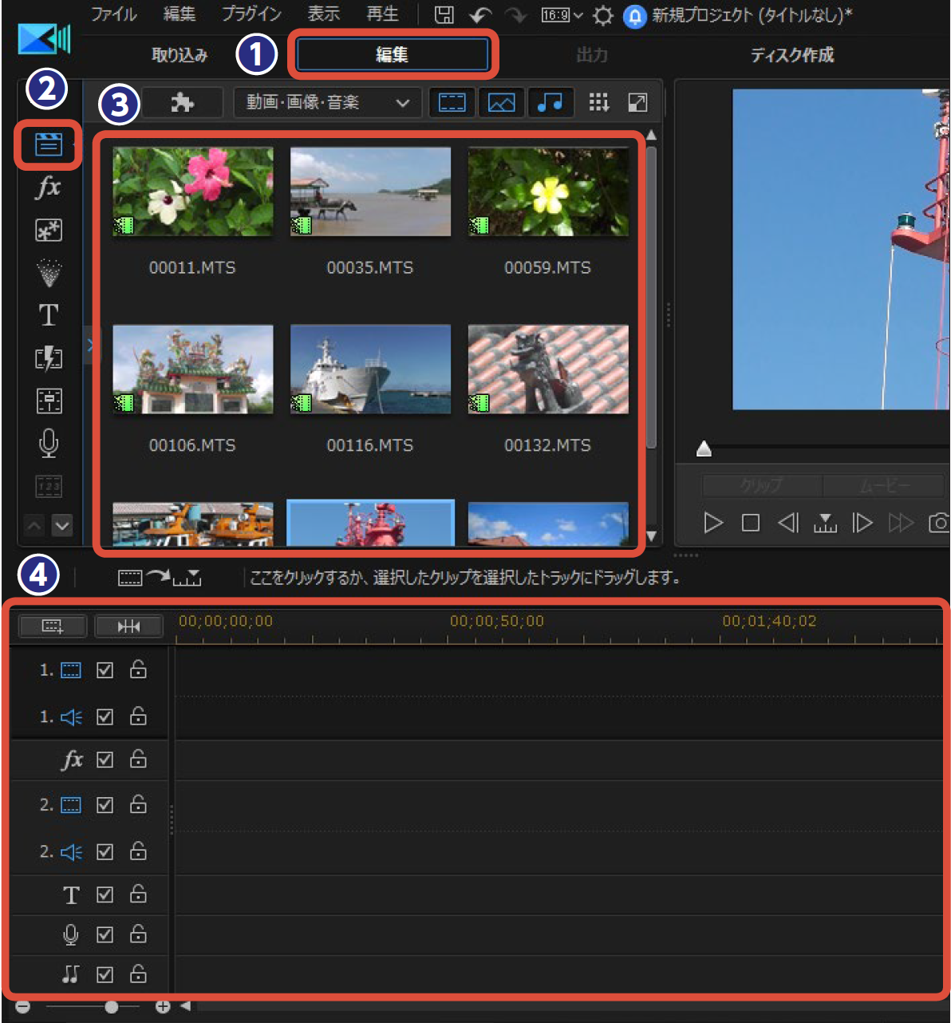Screen dimensions: 951x1023
Task: Toggle the audio filter music-note button
Action: (550, 103)
